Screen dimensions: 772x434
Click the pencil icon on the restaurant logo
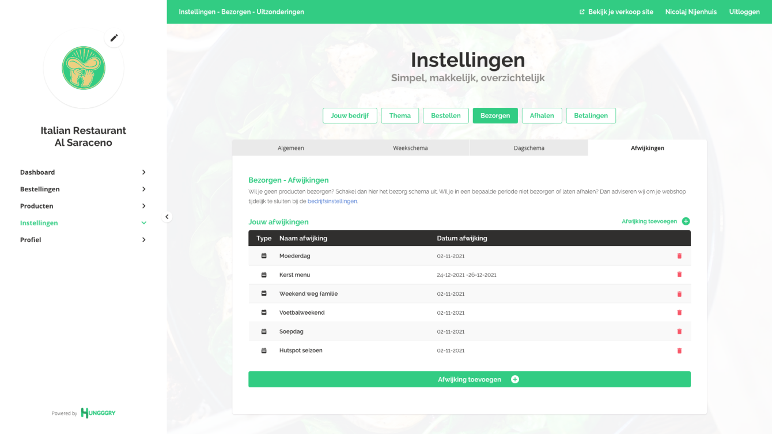[x=114, y=37]
